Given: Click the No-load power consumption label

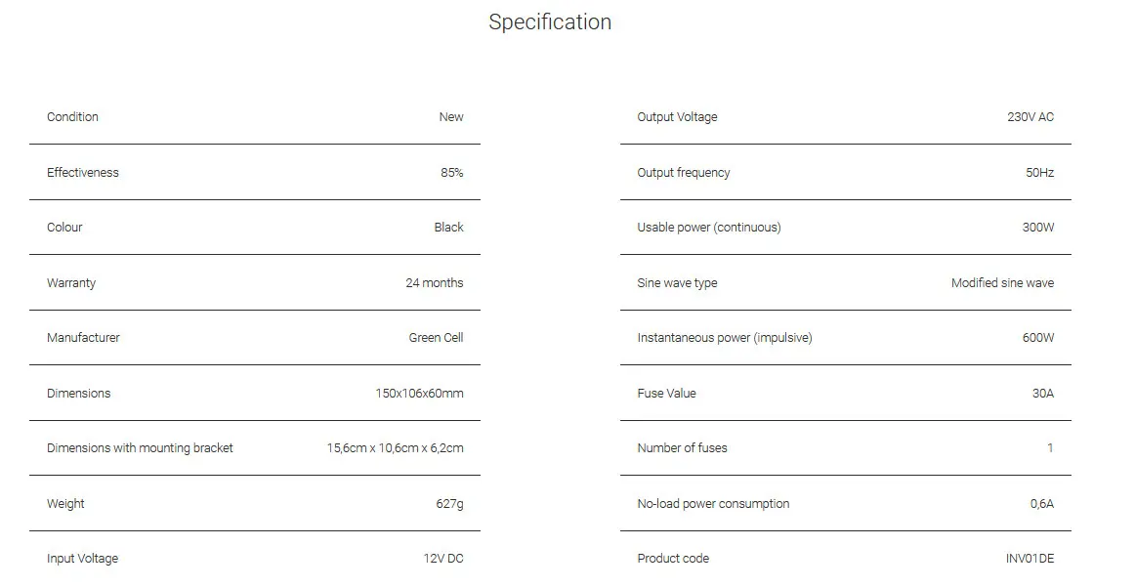Looking at the screenshot, I should [x=713, y=504].
